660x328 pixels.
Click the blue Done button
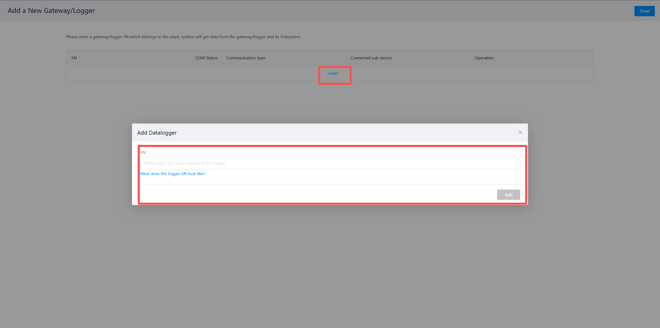[644, 11]
